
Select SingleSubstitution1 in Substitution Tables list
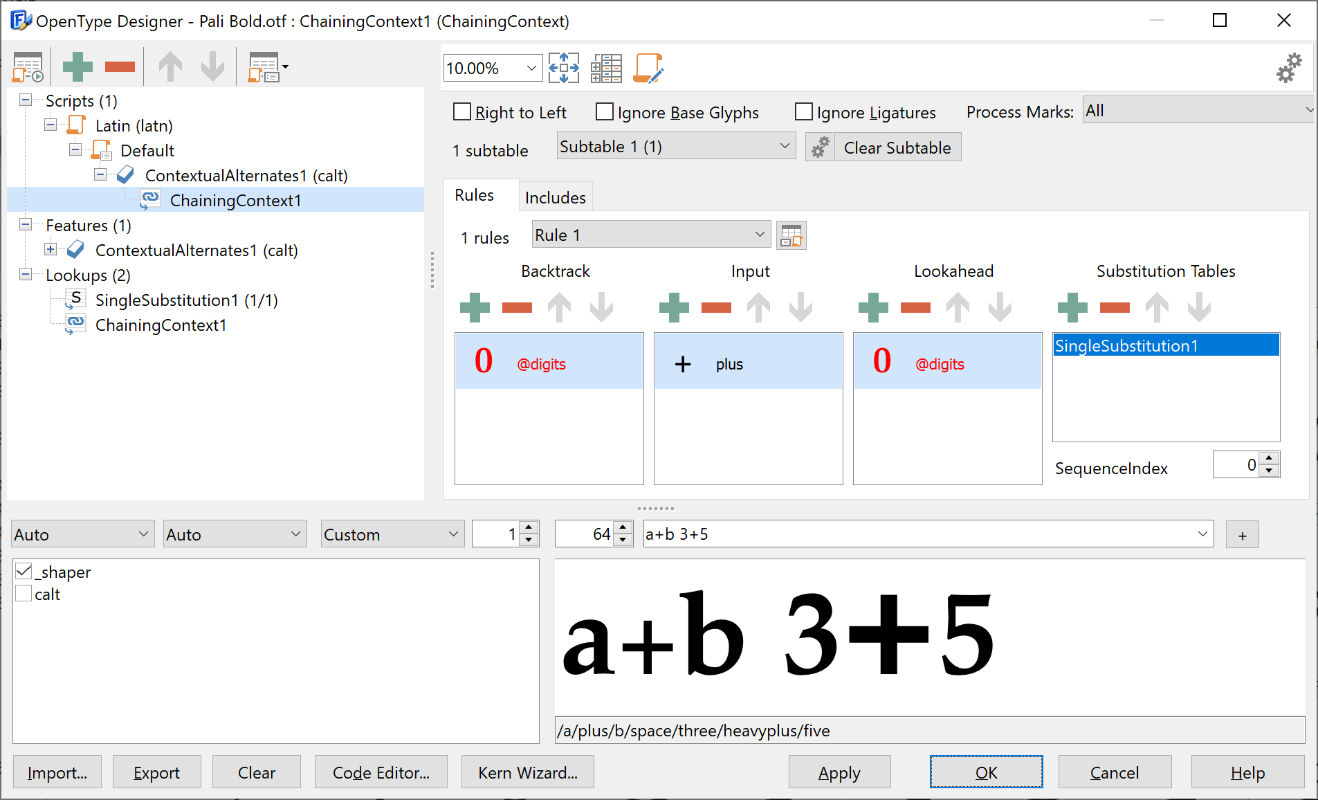pos(1166,345)
